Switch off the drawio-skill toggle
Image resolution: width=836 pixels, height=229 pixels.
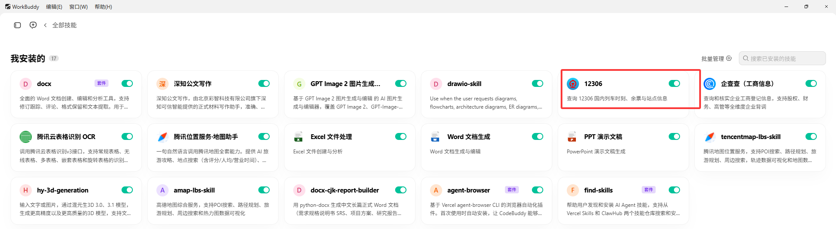tap(538, 83)
